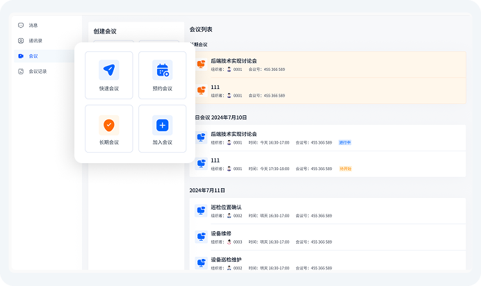
Task: Click the 待开始 status tag
Action: pos(345,169)
